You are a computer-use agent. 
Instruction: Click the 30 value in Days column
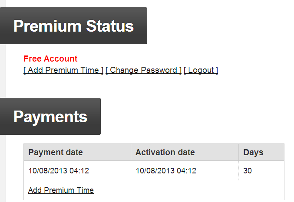point(248,171)
